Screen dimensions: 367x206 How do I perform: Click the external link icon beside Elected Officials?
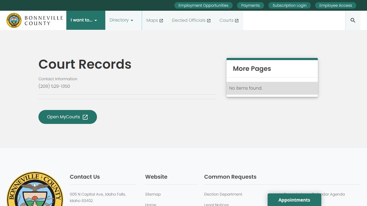click(x=209, y=21)
